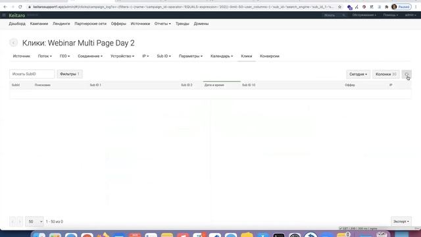Image resolution: width=421 pixels, height=237 pixels.
Task: Open the Дашборд menu item
Action: click(17, 24)
